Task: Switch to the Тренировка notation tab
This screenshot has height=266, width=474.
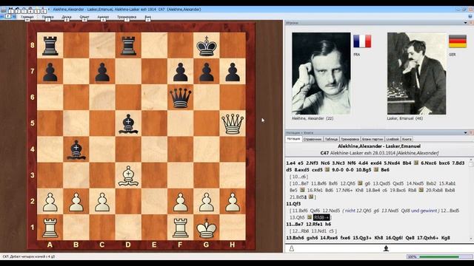Action: pyautogui.click(x=350, y=139)
